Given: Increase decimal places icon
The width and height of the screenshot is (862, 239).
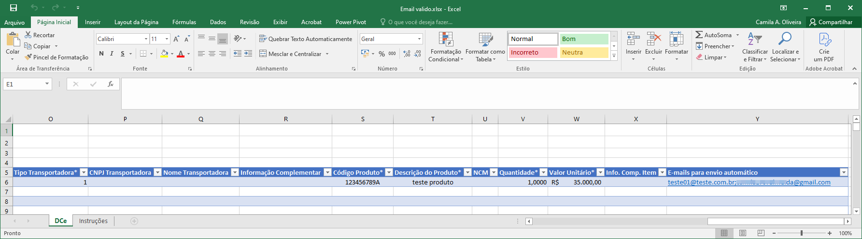Looking at the screenshot, I should [x=407, y=54].
